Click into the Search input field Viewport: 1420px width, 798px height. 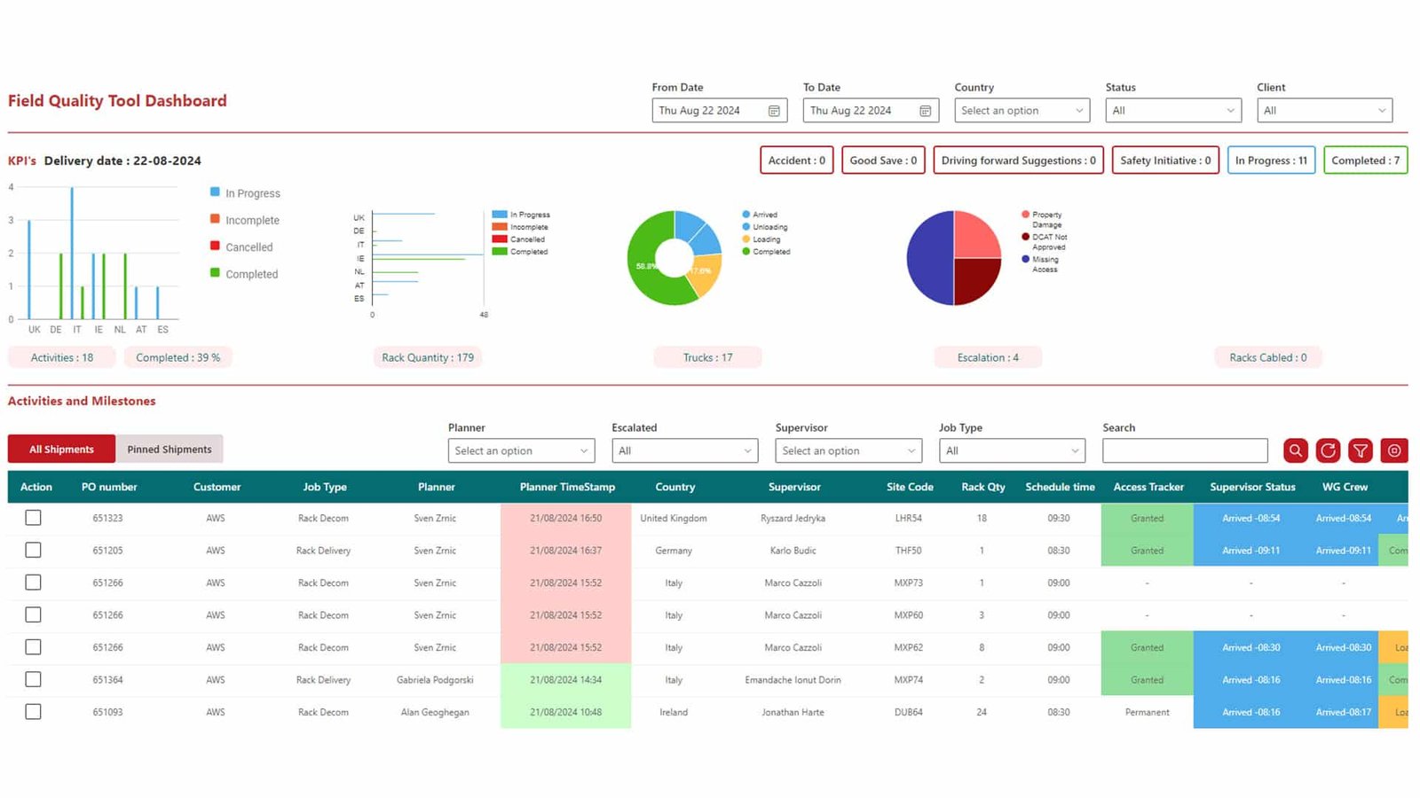pyautogui.click(x=1185, y=450)
